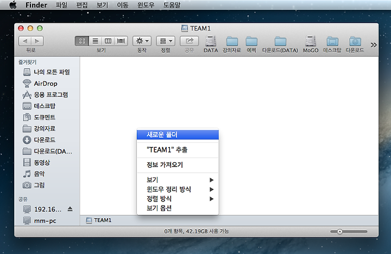Select 데스크탑 in the sidebar
Viewport: 391px width, 254px height.
coord(47,106)
